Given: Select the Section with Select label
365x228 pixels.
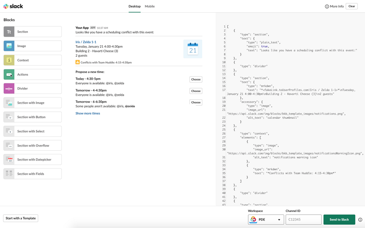Looking at the screenshot, I should (x=31, y=131).
